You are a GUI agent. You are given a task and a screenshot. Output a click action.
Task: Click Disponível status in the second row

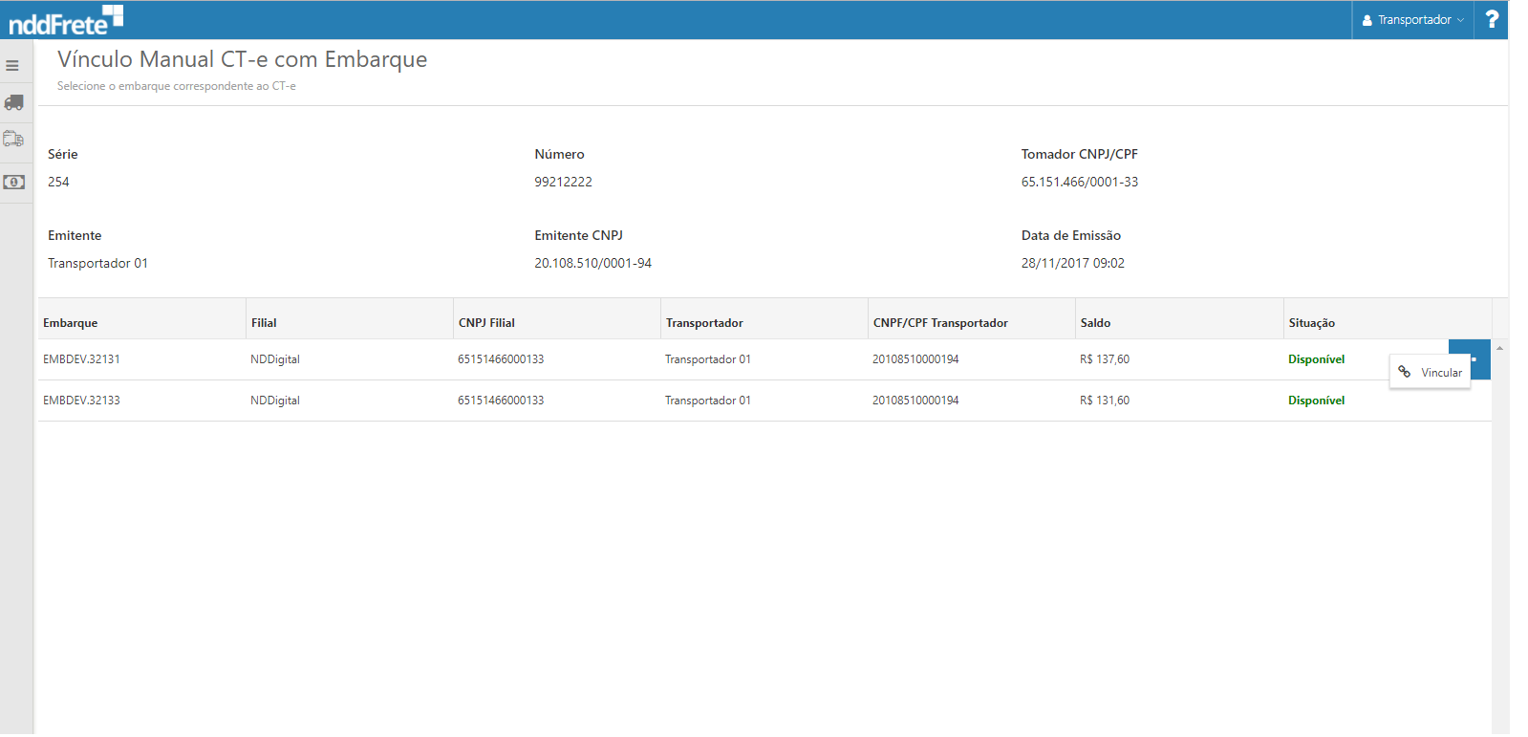point(1316,401)
